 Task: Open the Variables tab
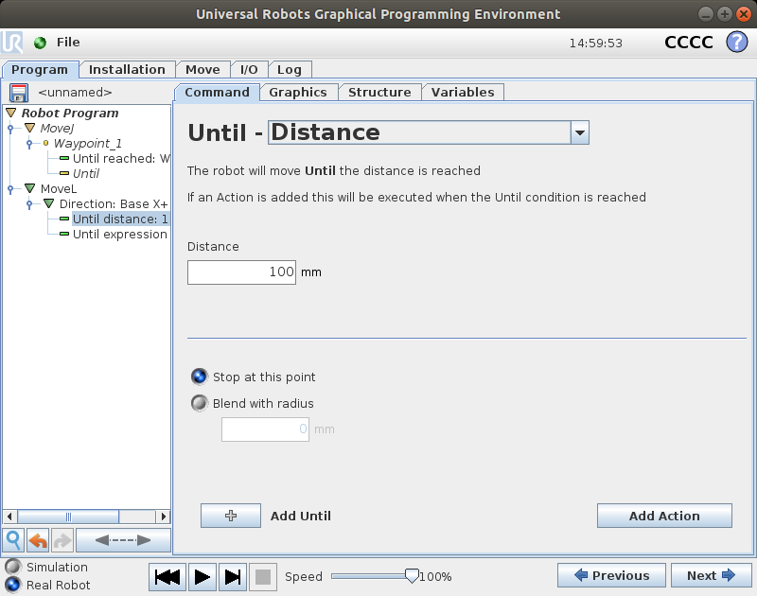point(463,92)
